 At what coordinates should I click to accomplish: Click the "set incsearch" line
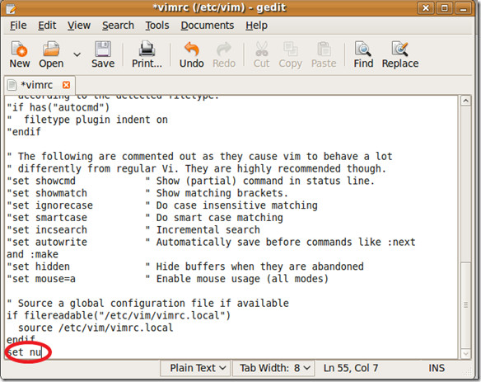point(133,230)
